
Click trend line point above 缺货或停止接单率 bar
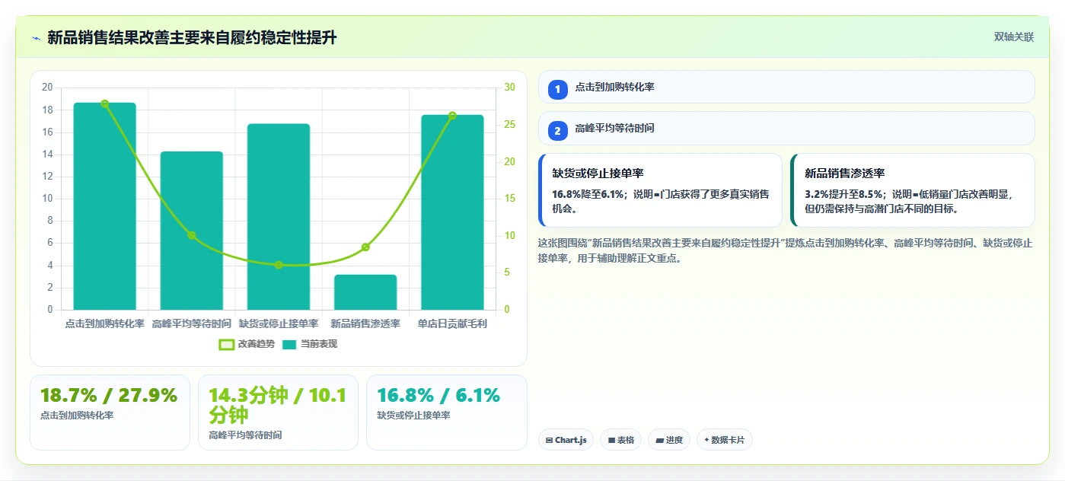coord(279,265)
